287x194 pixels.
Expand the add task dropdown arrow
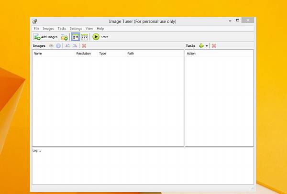pyautogui.click(x=207, y=46)
